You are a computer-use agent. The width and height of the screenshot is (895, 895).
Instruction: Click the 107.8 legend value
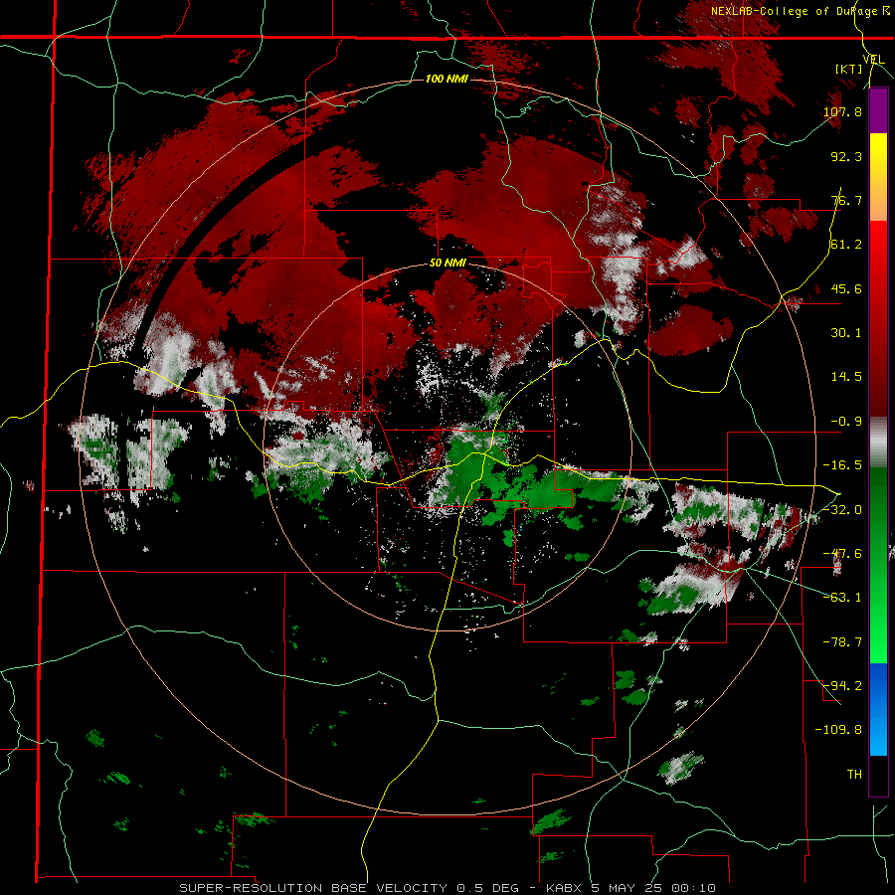coord(842,111)
